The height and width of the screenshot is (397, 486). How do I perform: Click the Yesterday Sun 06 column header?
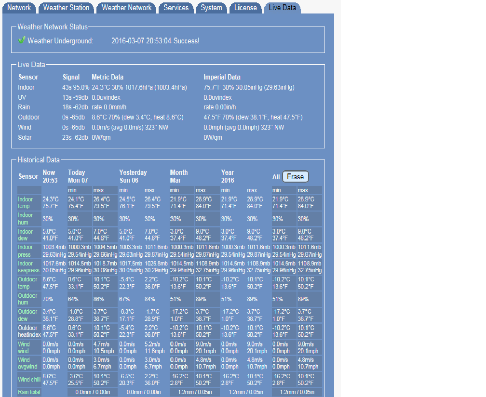pyautogui.click(x=133, y=176)
